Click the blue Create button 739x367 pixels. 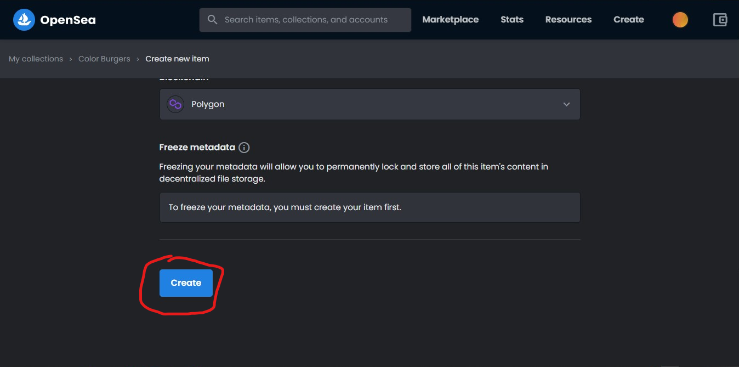[x=186, y=283]
